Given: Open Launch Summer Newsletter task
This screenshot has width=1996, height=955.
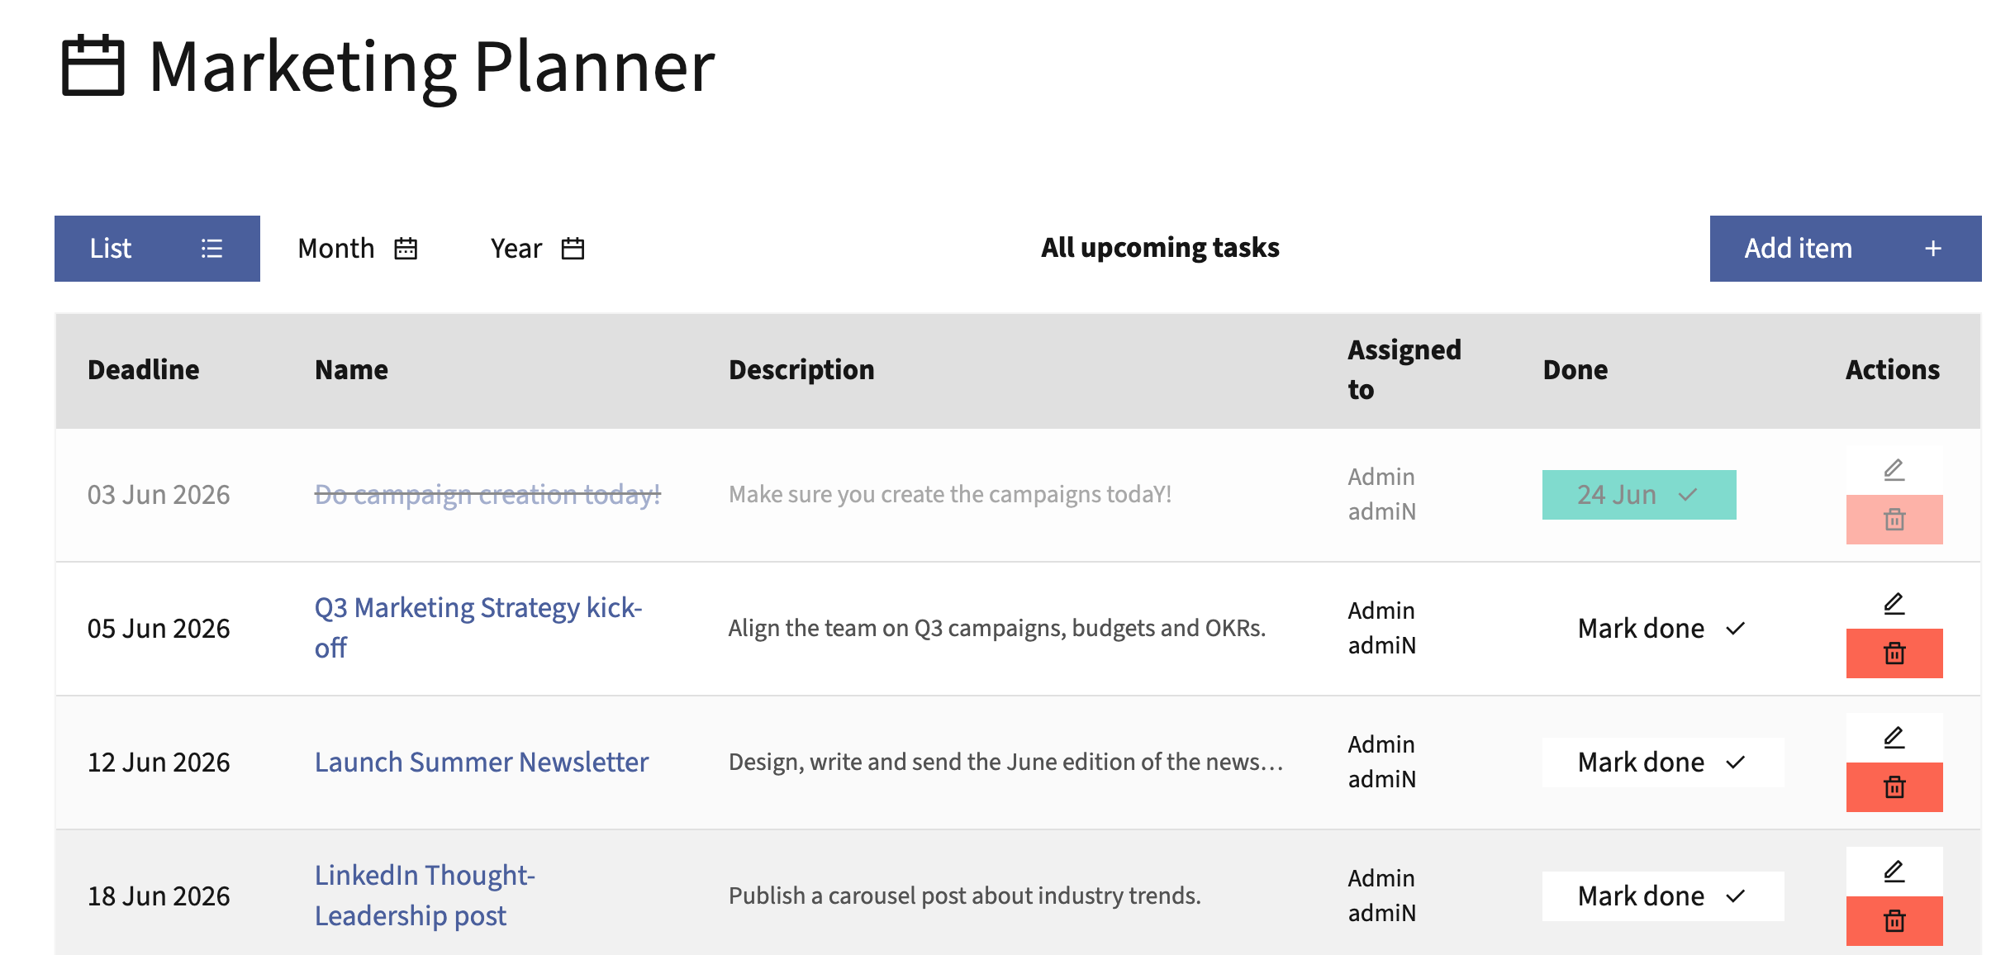Looking at the screenshot, I should (482, 762).
